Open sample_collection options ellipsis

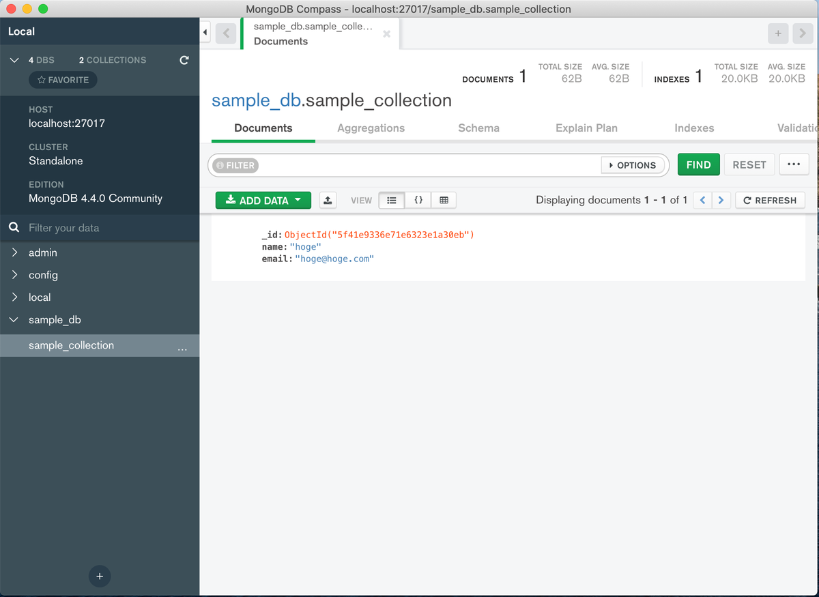tap(182, 348)
